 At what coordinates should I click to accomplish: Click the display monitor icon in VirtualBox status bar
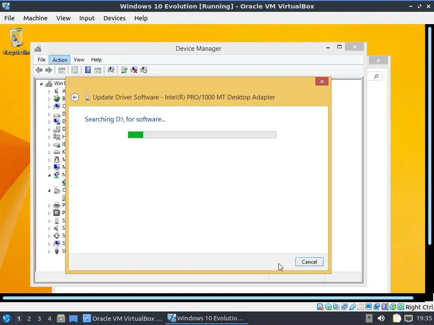(368, 307)
